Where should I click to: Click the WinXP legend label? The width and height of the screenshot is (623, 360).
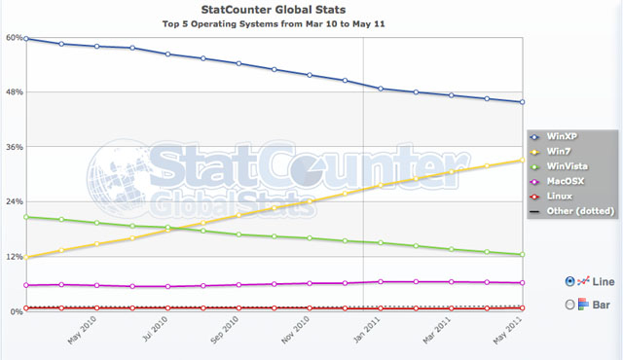coord(562,136)
